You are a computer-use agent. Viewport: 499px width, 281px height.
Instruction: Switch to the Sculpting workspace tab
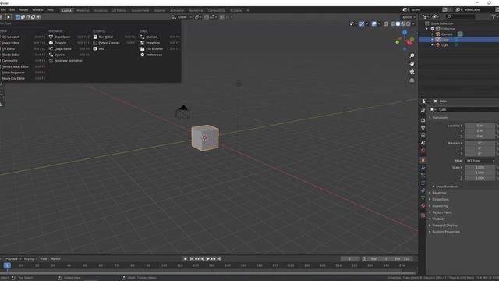pos(101,10)
